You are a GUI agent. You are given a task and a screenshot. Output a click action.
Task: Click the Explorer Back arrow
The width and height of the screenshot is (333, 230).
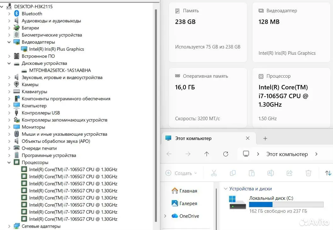(169, 154)
